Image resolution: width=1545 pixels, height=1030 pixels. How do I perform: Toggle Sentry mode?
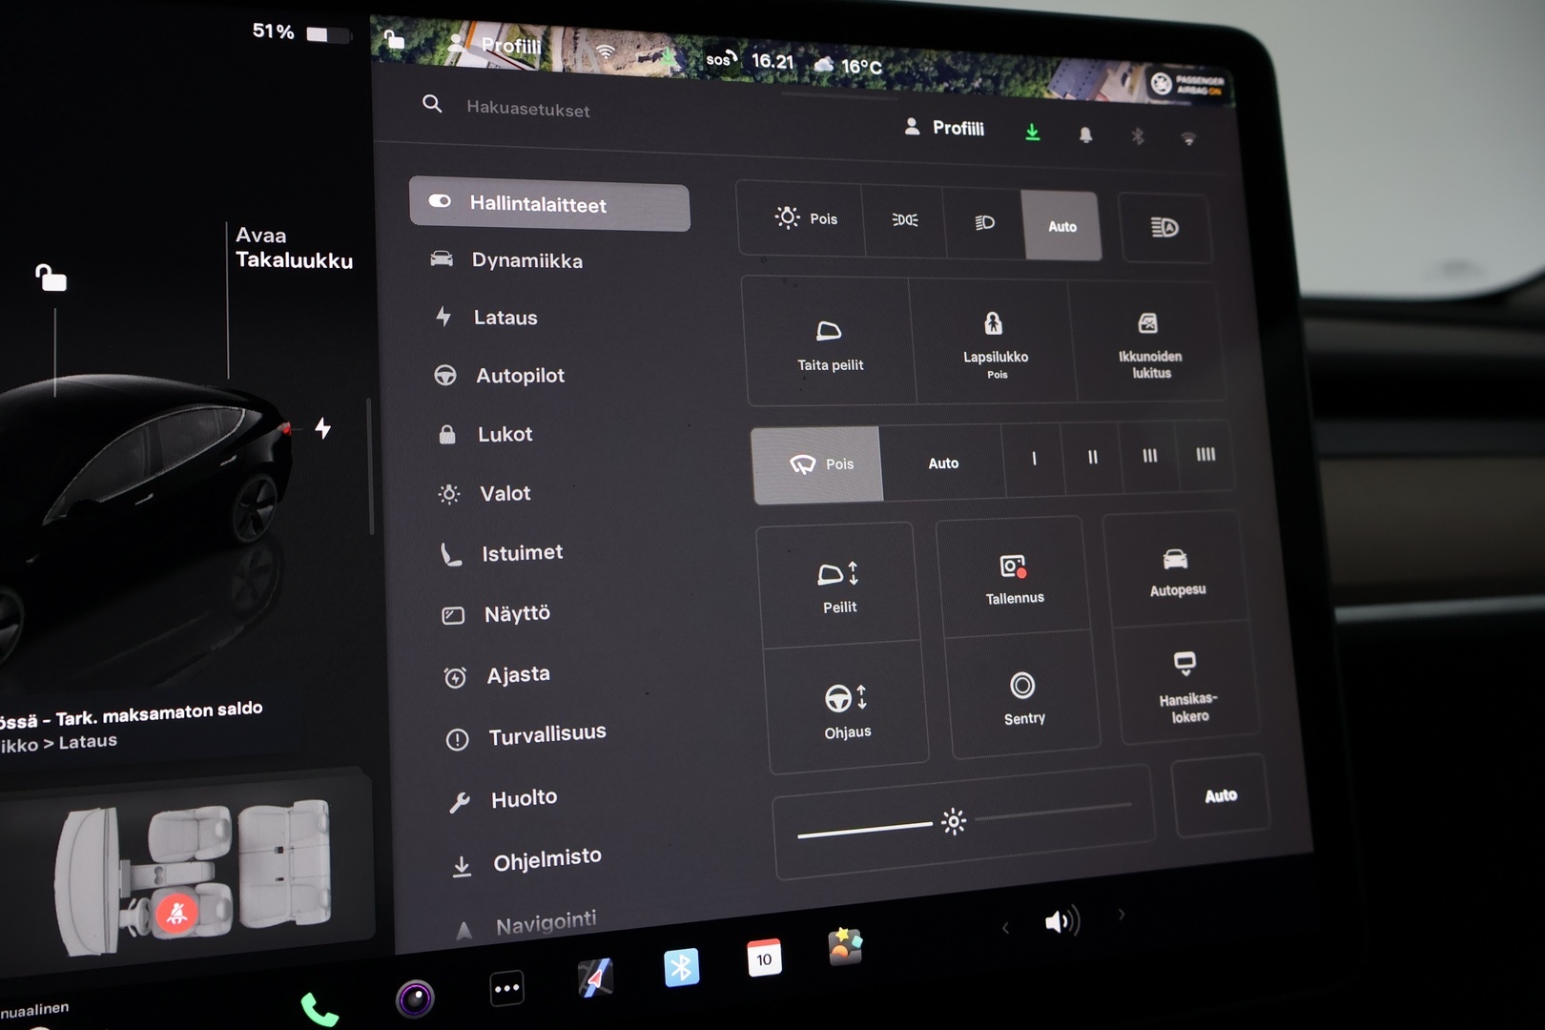click(1023, 696)
